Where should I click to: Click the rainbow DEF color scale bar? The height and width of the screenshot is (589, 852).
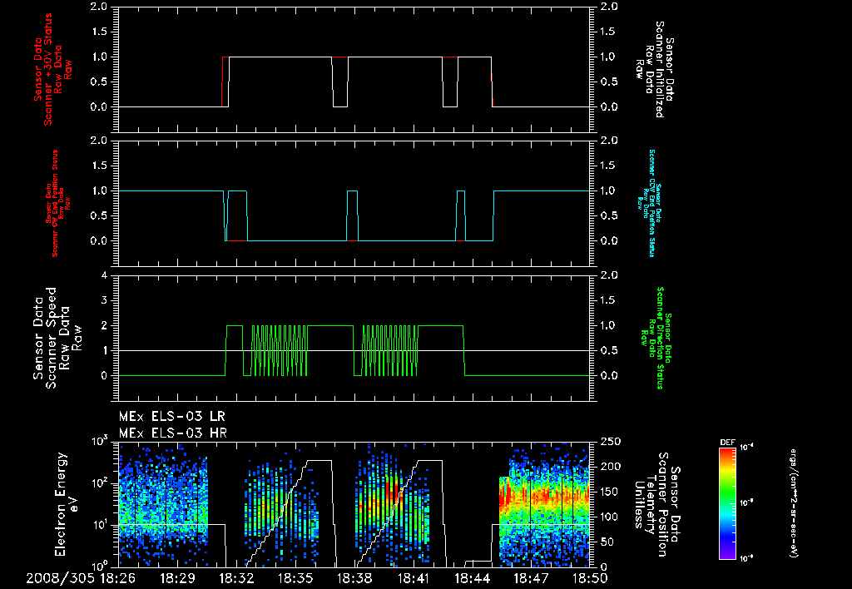click(727, 503)
